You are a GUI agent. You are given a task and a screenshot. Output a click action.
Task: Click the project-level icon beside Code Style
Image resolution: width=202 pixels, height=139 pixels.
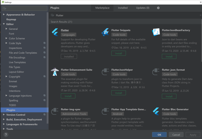[44, 43]
